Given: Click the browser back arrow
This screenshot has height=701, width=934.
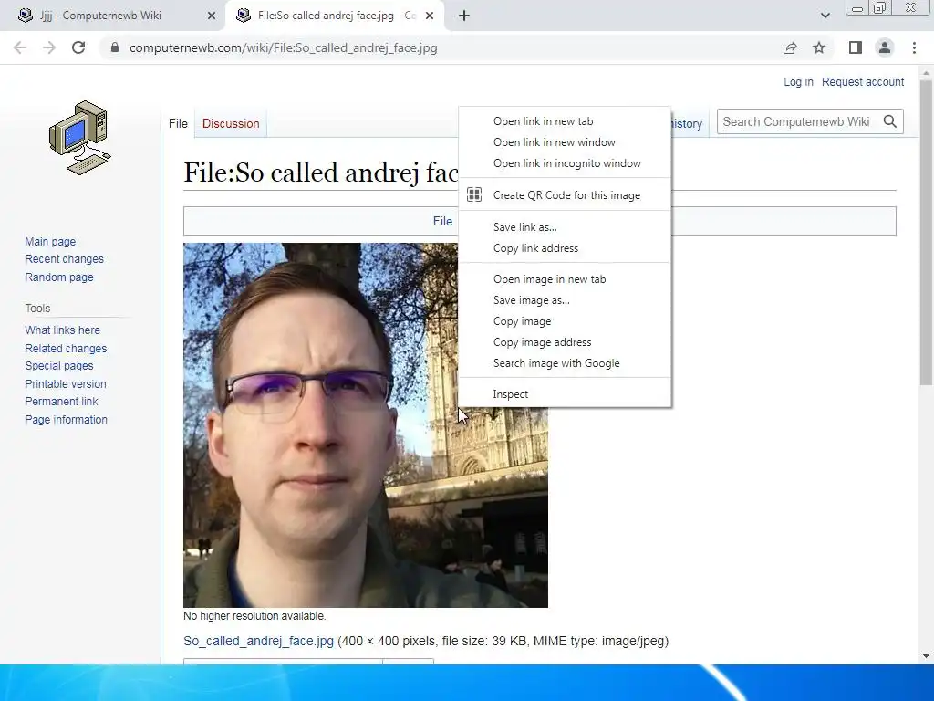Looking at the screenshot, I should pos(20,47).
